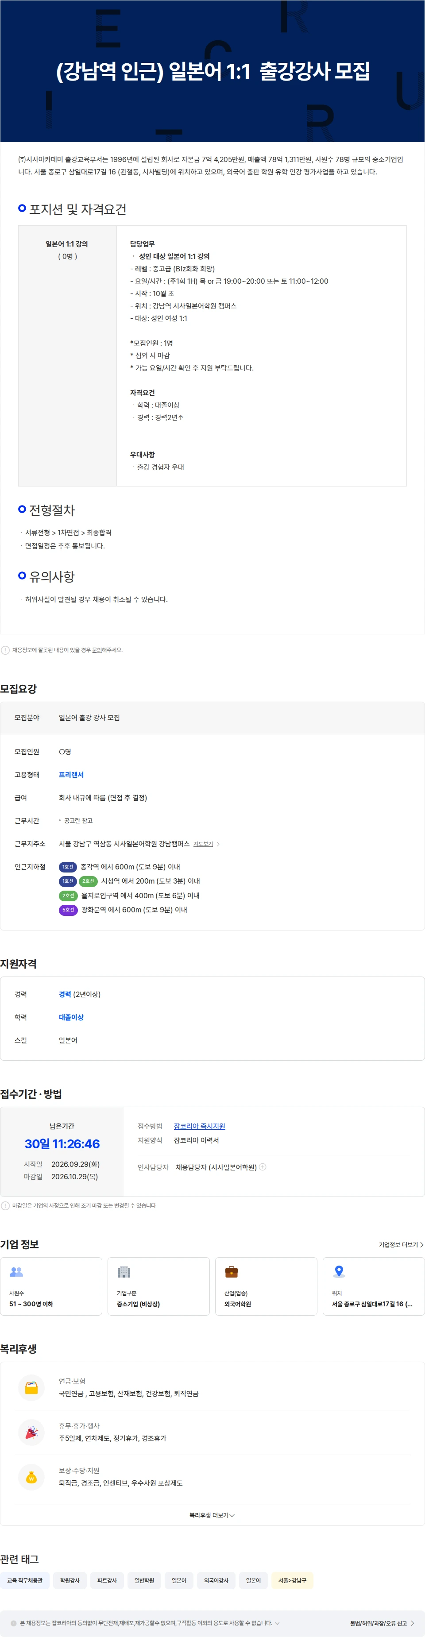This screenshot has height=1637, width=425.
Task: Click the start date 2026.09.29(화)
Action: point(76,1164)
